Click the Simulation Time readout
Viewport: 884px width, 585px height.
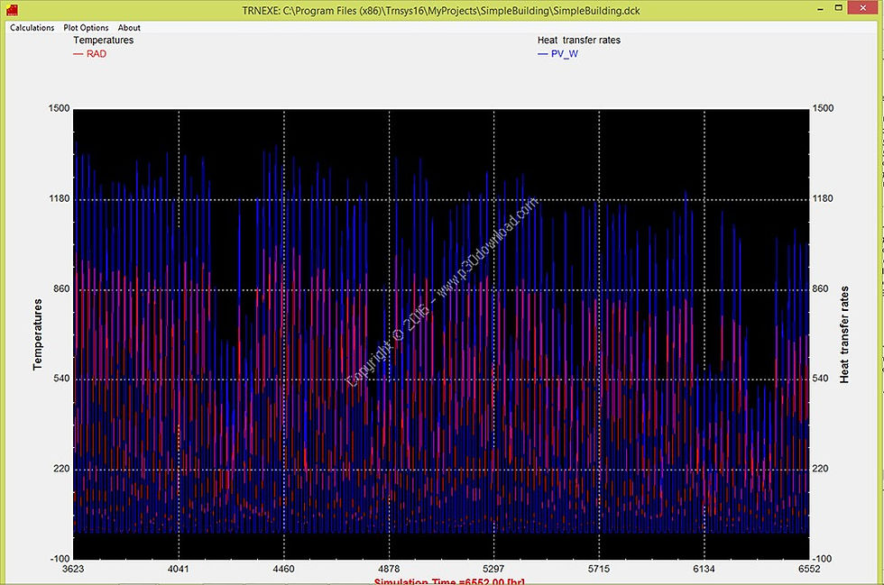click(449, 581)
